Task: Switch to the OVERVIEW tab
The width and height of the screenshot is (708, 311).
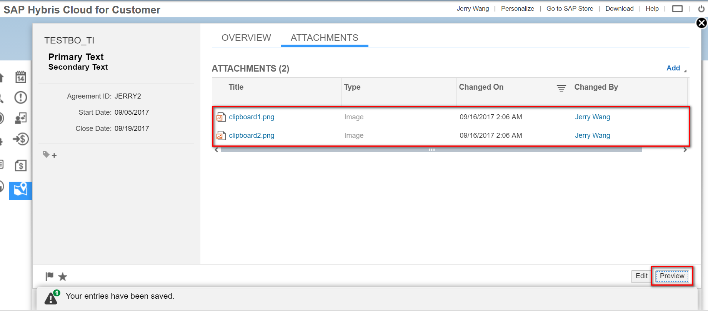Action: 246,38
